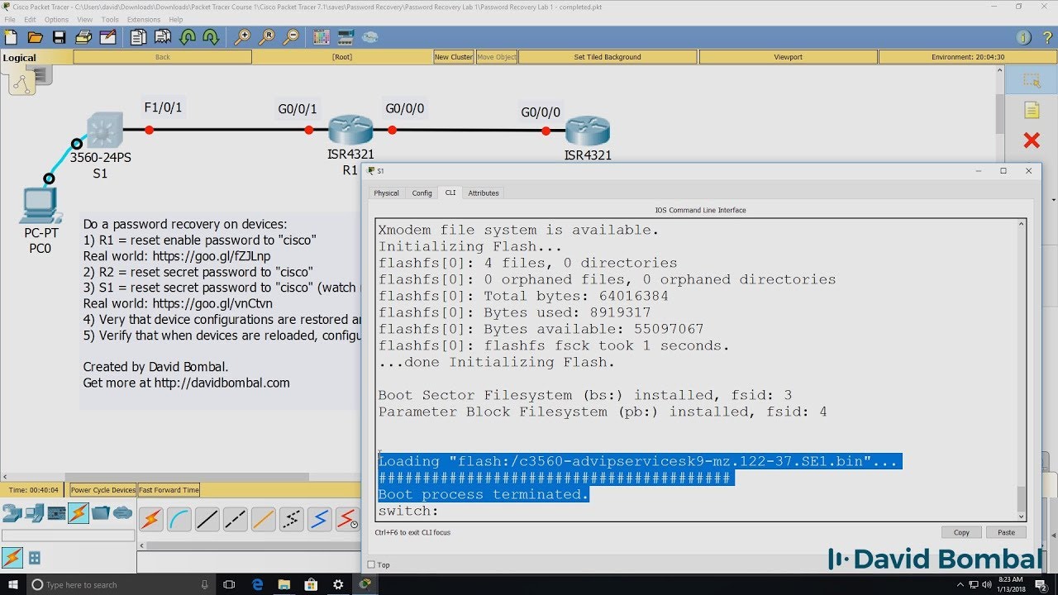This screenshot has width=1058, height=595.
Task: Click the CLI window vertical scrollbar
Action: coord(1022,369)
